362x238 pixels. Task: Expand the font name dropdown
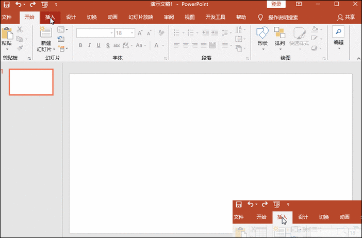(111, 33)
